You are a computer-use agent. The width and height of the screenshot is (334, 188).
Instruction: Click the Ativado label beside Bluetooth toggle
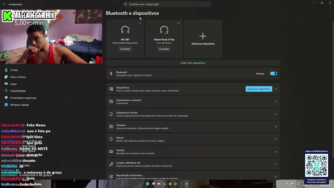tap(260, 74)
